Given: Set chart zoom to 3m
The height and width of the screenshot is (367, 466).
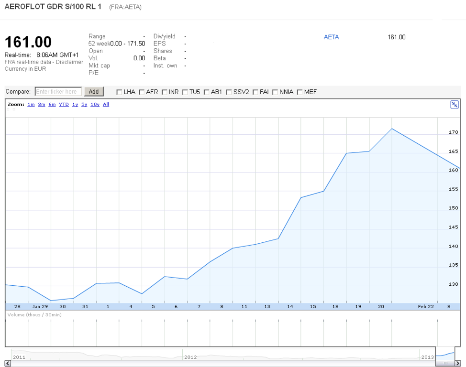Looking at the screenshot, I should click(42, 105).
